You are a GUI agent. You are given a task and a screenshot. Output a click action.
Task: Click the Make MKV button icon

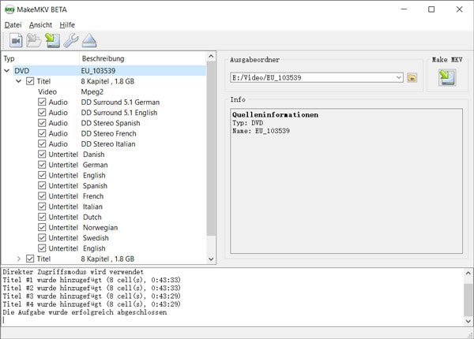click(x=447, y=77)
